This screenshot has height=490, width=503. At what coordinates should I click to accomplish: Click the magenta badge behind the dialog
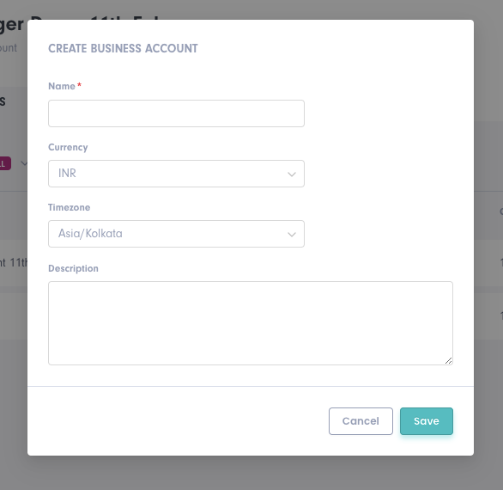click(5, 163)
